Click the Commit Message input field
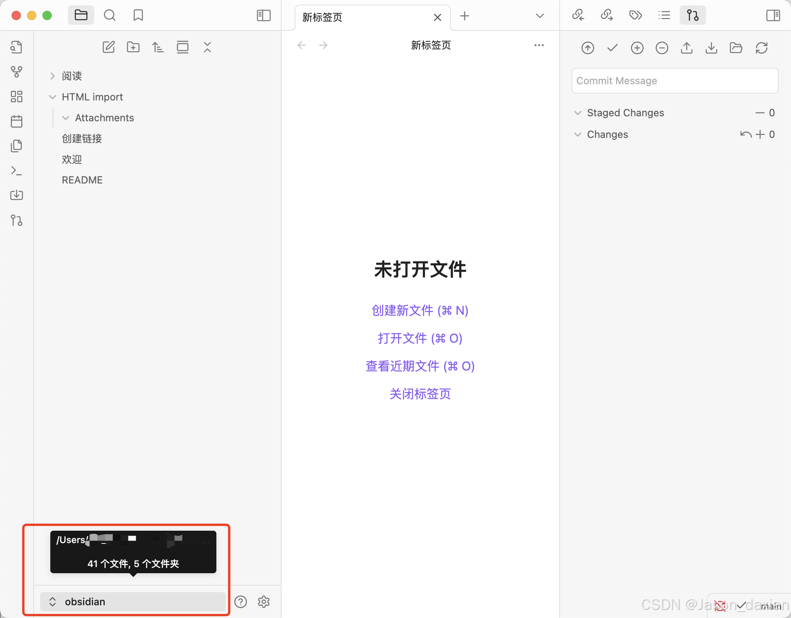The width and height of the screenshot is (791, 618). pos(674,81)
